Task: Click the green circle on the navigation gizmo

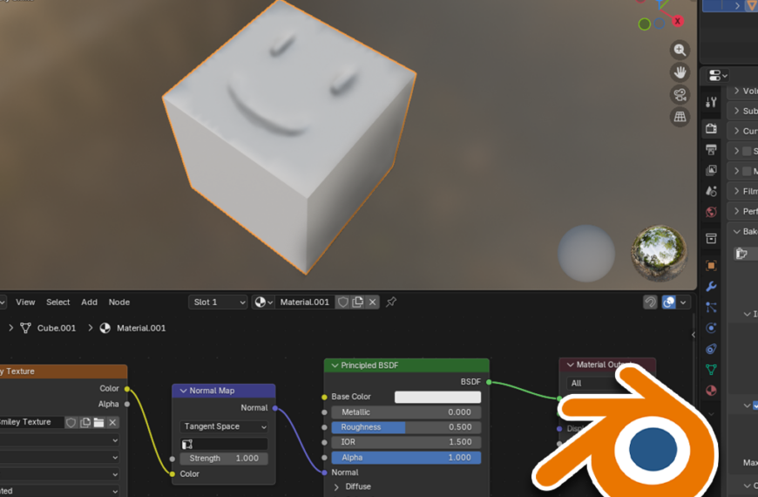Action: pos(644,24)
